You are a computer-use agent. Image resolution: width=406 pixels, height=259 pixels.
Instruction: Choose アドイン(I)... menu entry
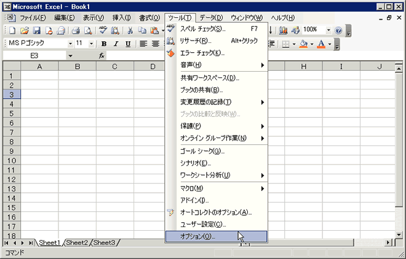pos(216,200)
